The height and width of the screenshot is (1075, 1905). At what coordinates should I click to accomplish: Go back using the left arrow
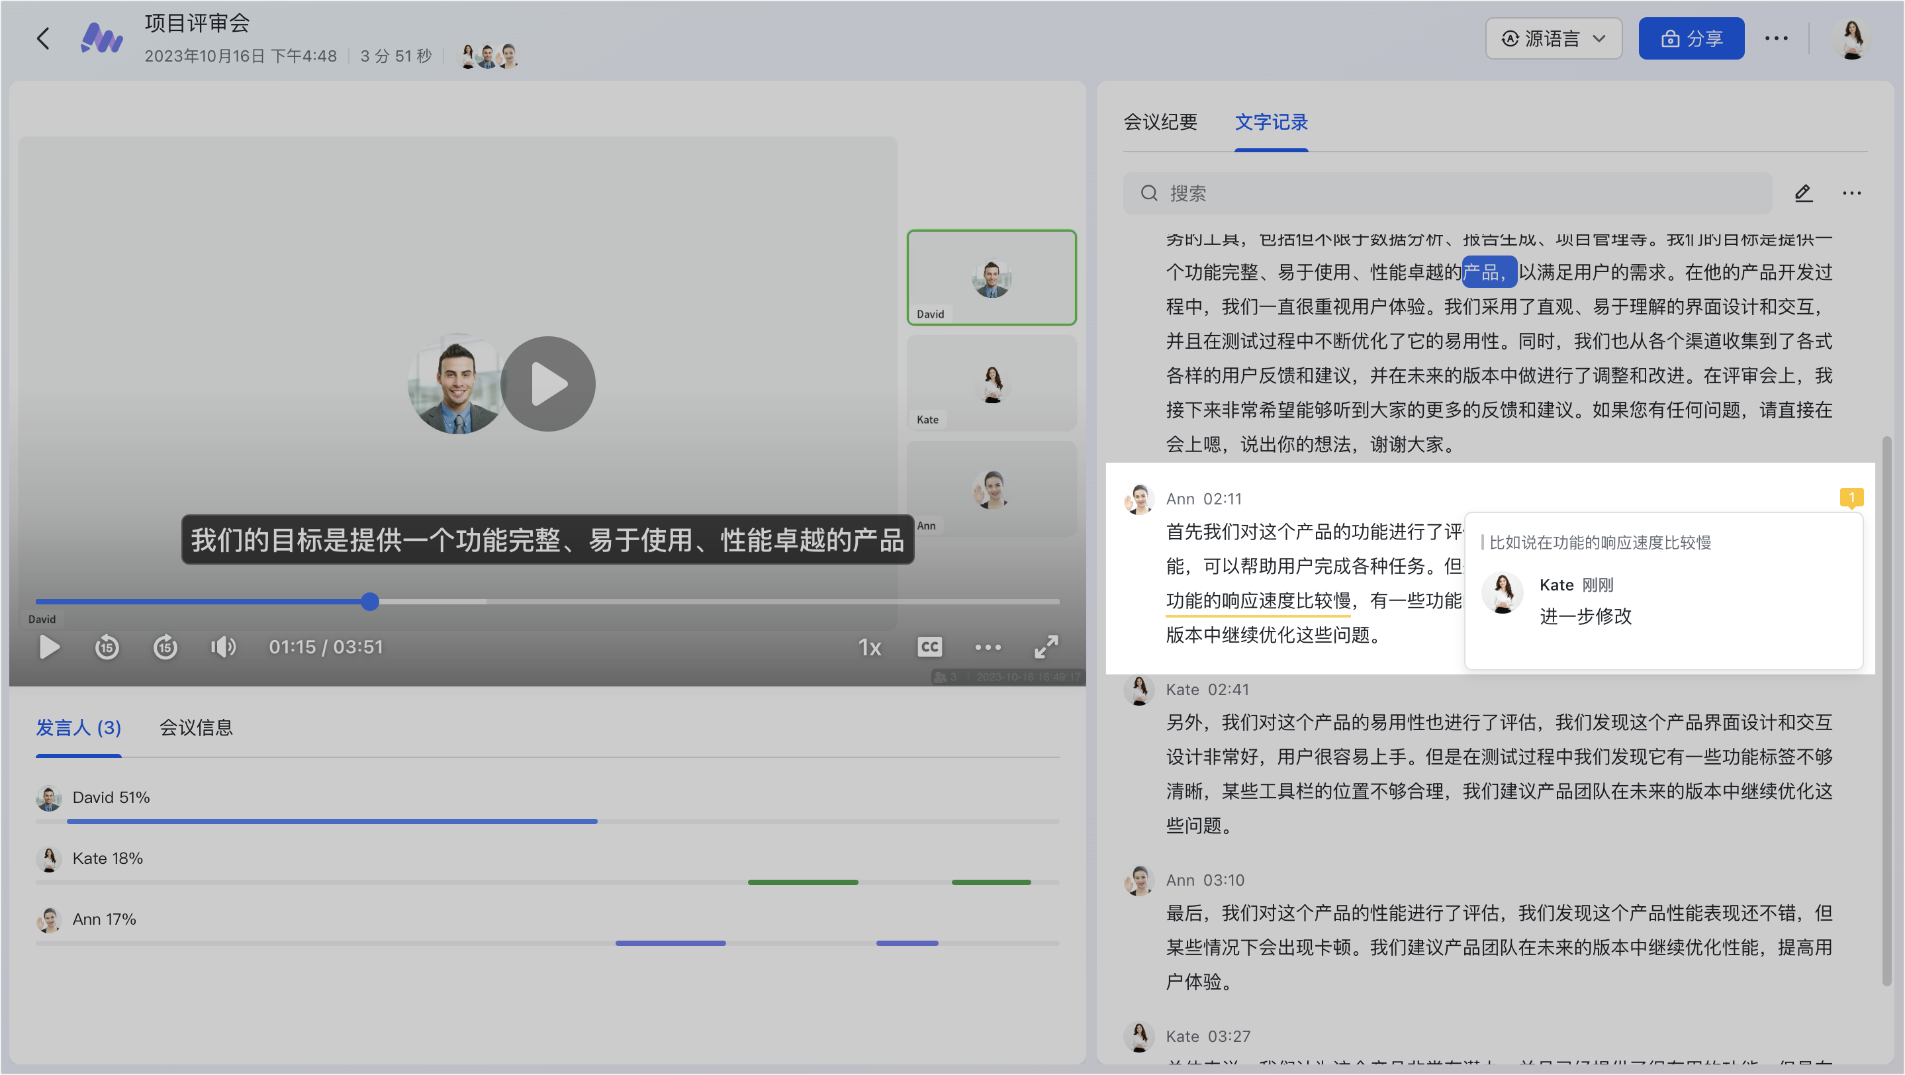(44, 38)
